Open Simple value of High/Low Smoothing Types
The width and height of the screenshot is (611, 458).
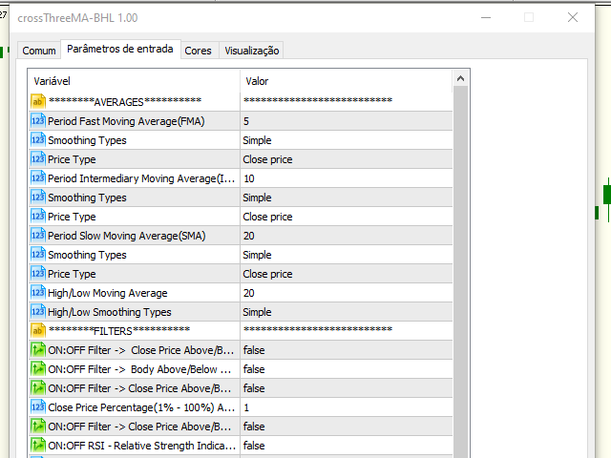click(347, 312)
